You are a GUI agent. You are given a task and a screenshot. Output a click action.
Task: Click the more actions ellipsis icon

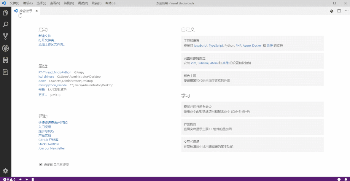click(346, 11)
